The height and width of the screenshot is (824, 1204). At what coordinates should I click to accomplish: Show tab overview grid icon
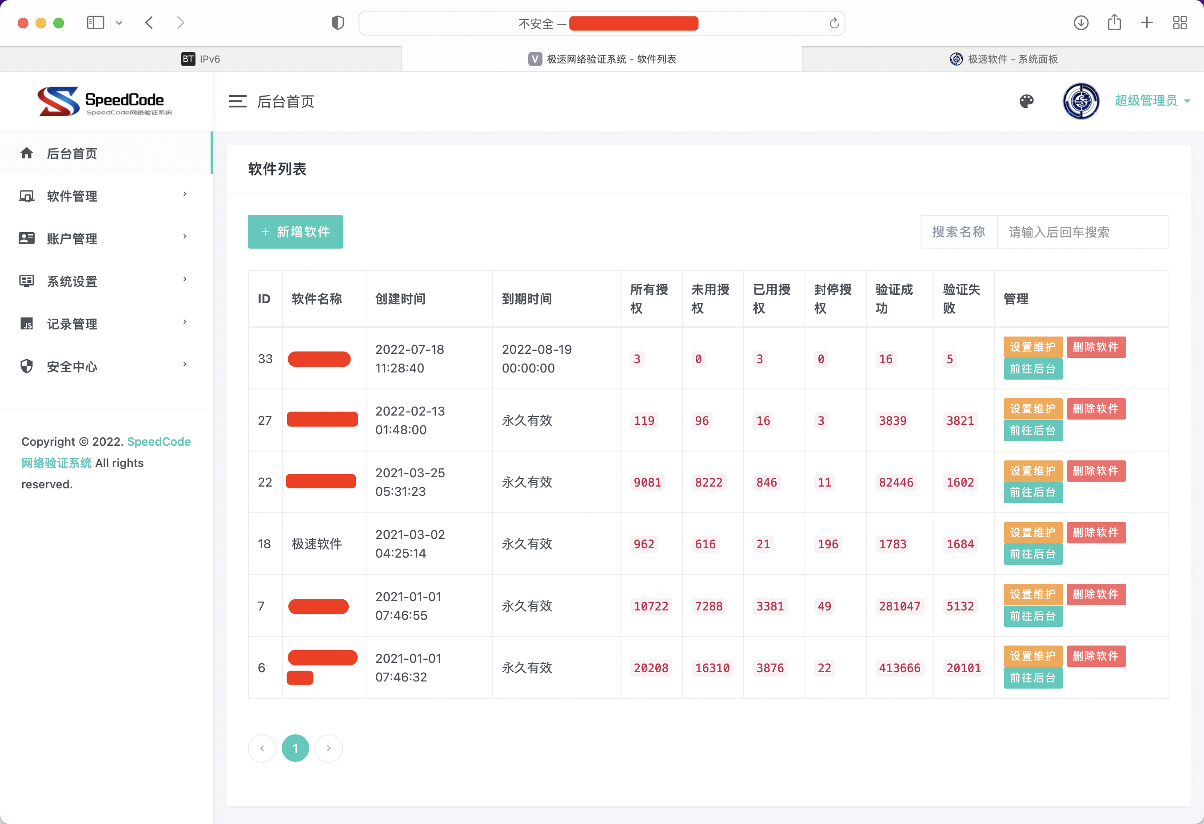1180,23
